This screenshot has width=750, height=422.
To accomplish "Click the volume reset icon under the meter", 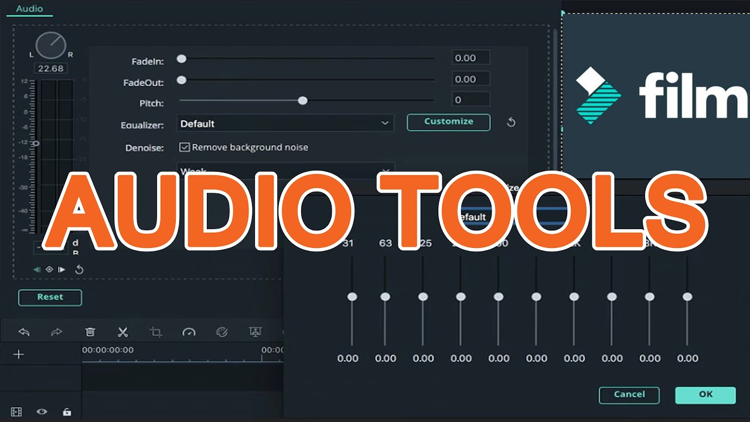I will pos(79,270).
